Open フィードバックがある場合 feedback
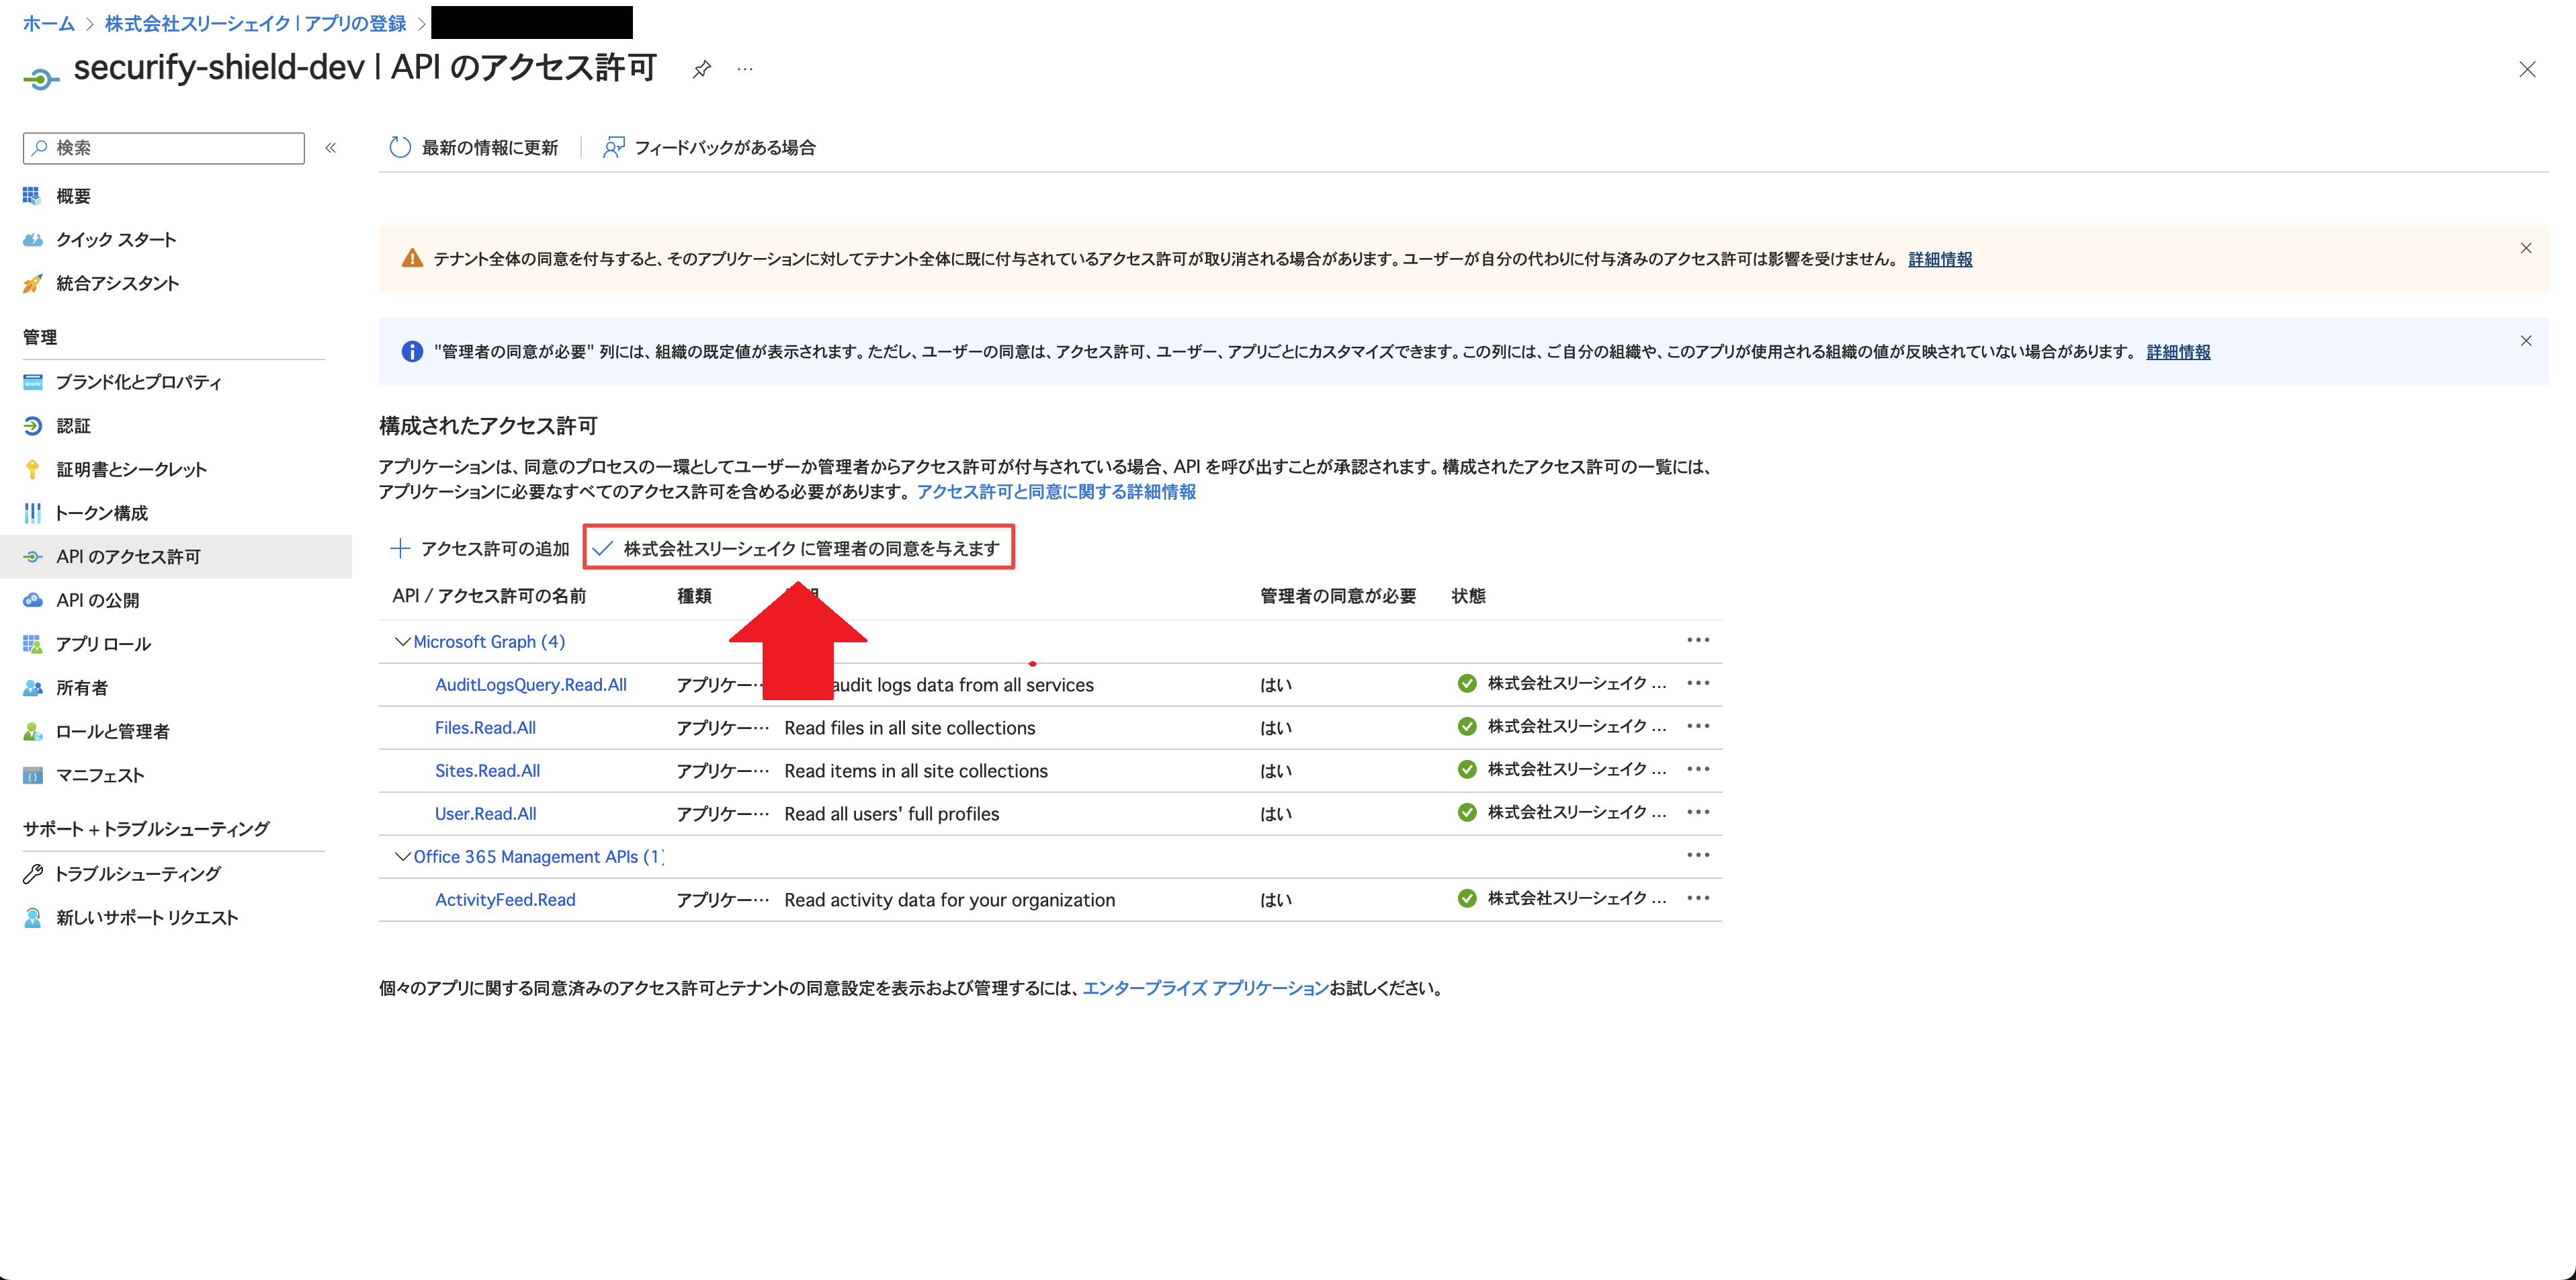The height and width of the screenshot is (1280, 2576). point(709,148)
